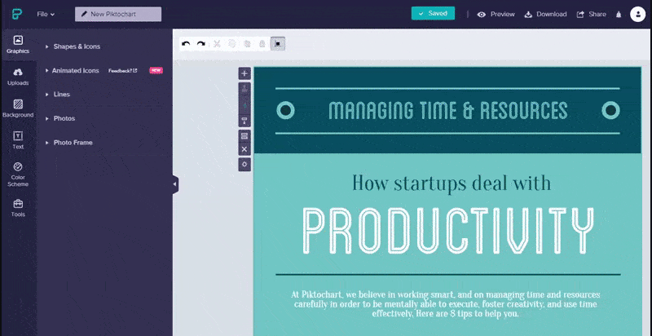Select the left circle graphic in header
This screenshot has height=336, width=652.
(286, 110)
